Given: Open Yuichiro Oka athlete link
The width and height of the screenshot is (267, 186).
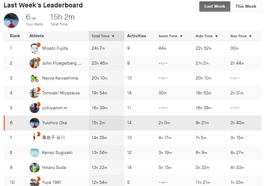Looking at the screenshot, I should tap(54, 123).
